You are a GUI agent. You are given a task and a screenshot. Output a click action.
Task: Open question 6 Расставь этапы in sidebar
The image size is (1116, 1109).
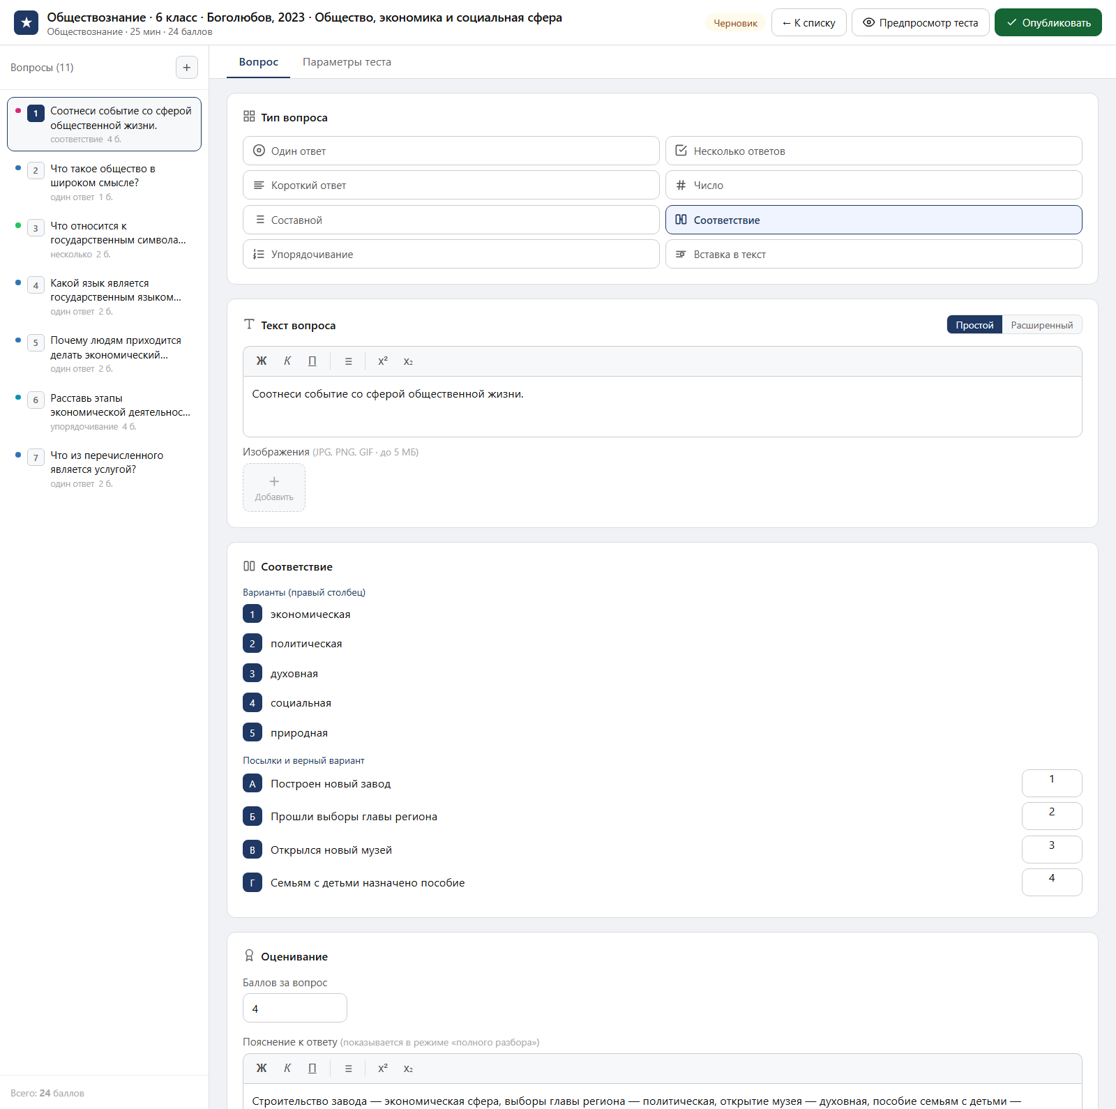tap(105, 412)
